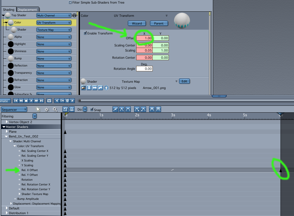Click the key icon in the playback toolbar
This screenshot has height=216, width=294.
(x=61, y=101)
